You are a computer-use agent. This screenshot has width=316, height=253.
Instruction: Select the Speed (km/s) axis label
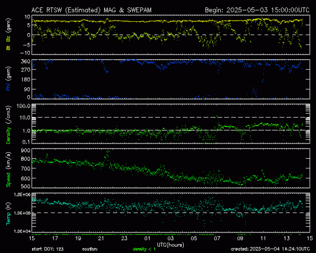click(x=8, y=169)
